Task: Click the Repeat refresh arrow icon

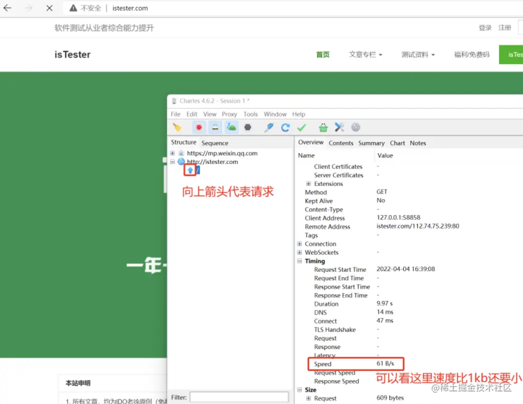Action: [x=285, y=127]
